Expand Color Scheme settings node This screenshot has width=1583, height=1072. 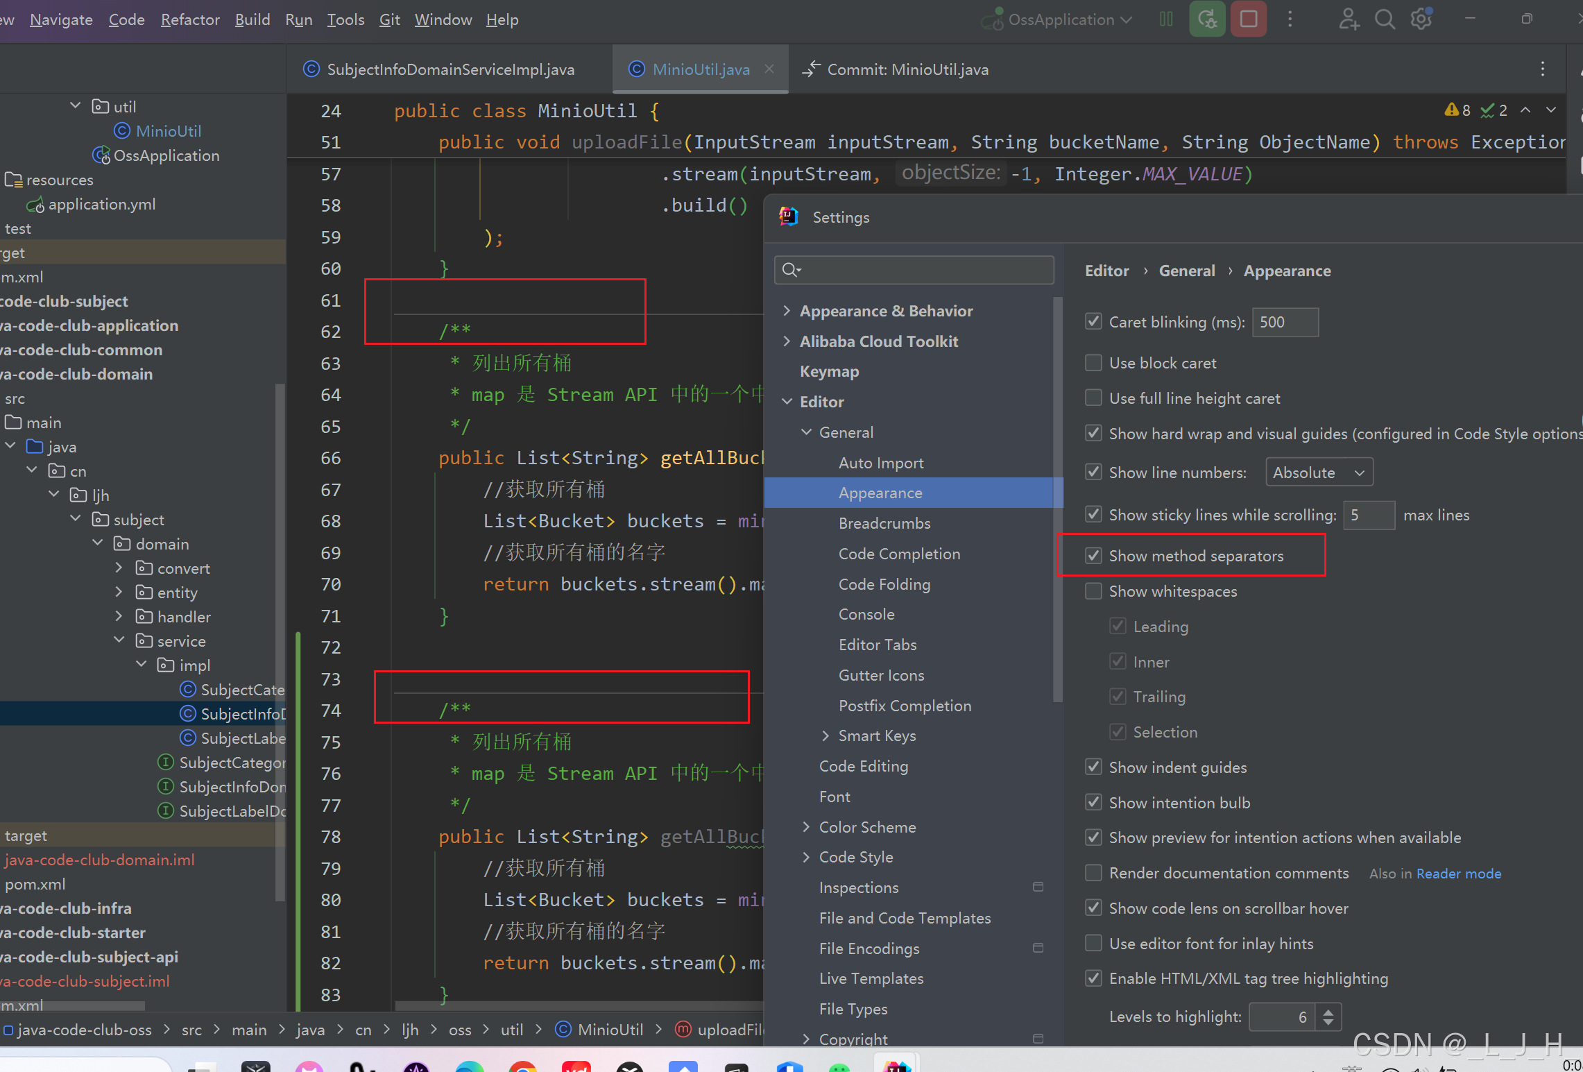click(806, 827)
